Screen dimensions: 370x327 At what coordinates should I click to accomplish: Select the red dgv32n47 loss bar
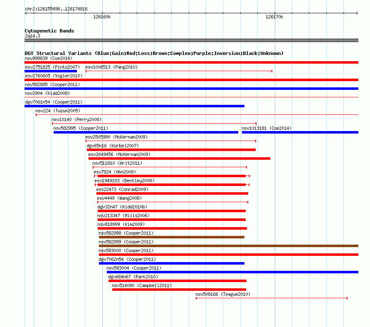click(172, 211)
